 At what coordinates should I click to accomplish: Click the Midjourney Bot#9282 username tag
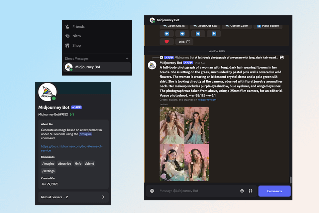[53, 114]
